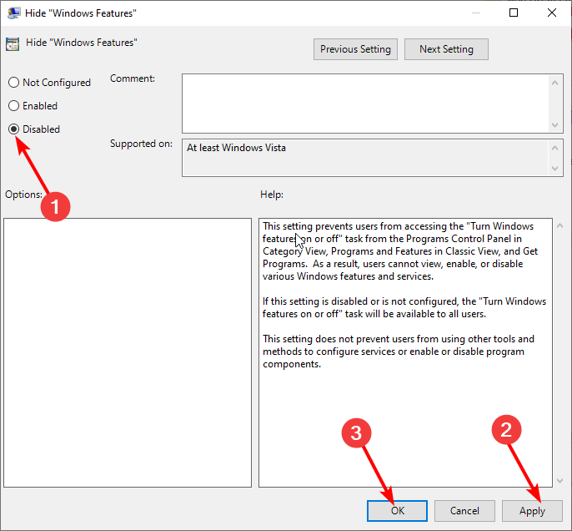Click the 'Comment:' label
Image resolution: width=572 pixels, height=531 pixels.
tap(133, 78)
